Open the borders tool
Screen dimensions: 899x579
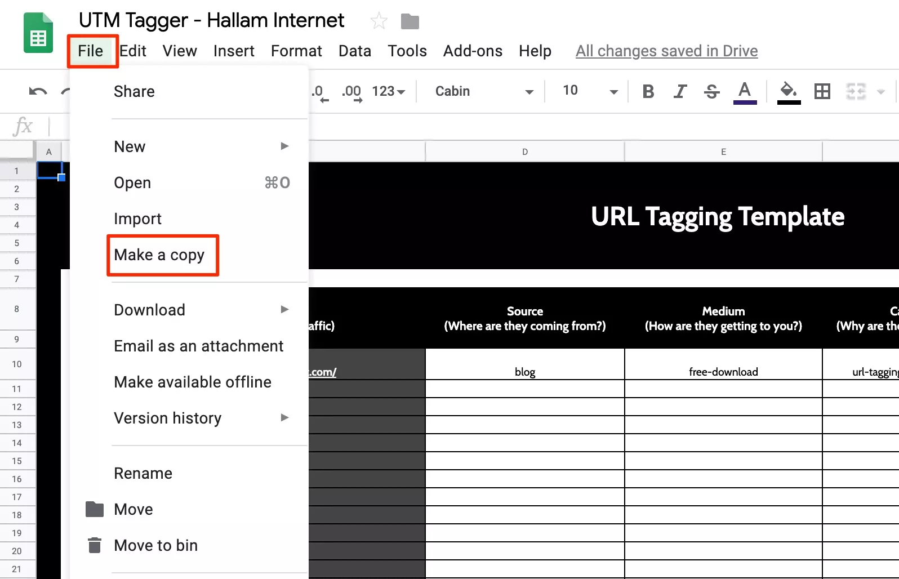click(822, 91)
